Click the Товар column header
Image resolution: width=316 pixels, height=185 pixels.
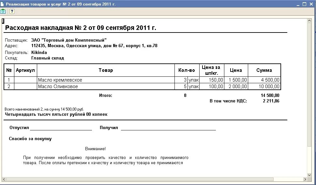pyautogui.click(x=106, y=70)
